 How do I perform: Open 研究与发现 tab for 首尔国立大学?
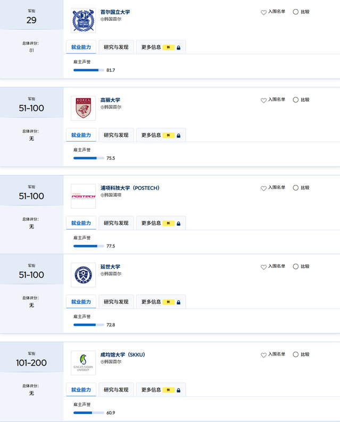(x=116, y=47)
